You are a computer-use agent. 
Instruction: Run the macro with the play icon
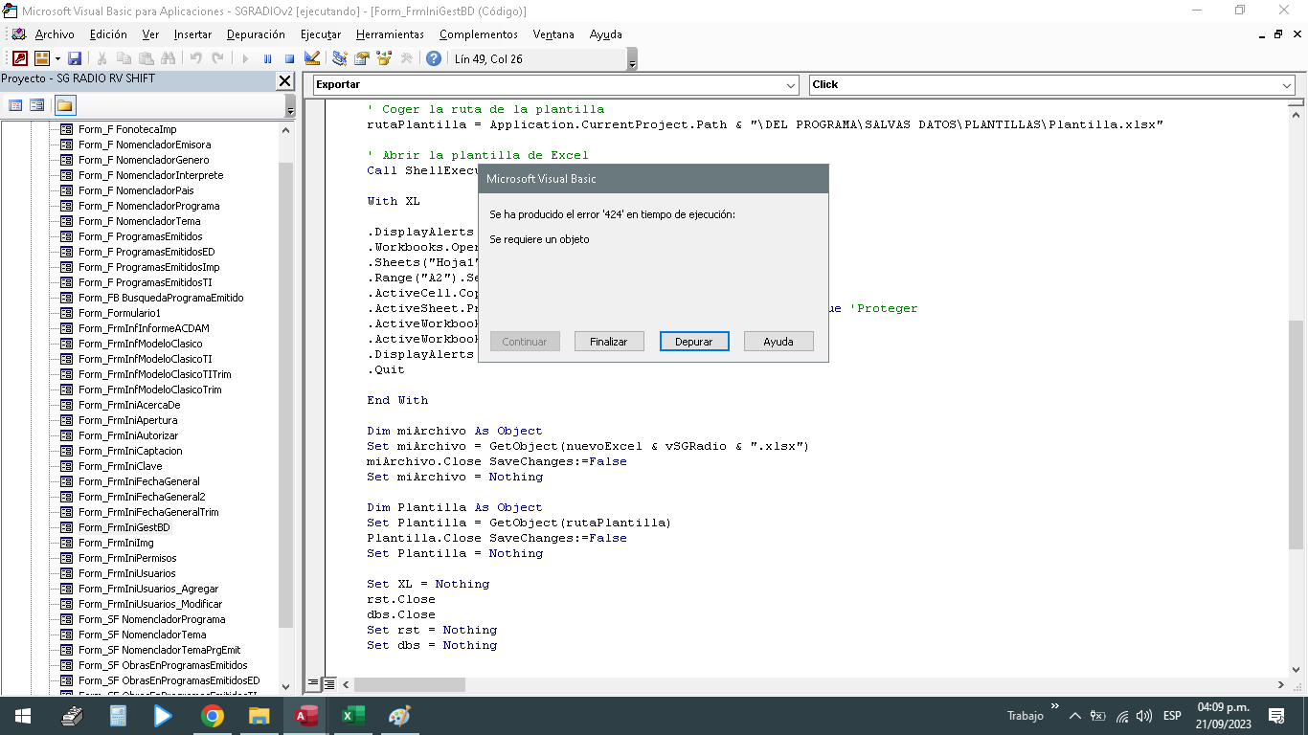(x=245, y=58)
